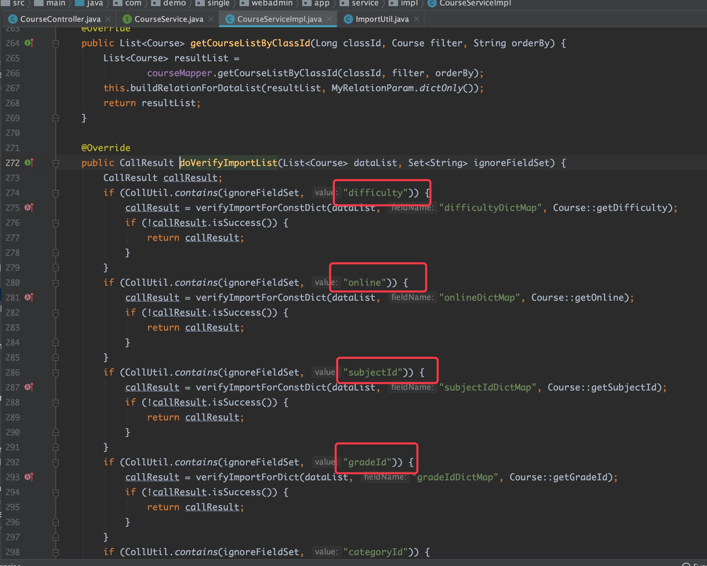
Task: Collapse getCourseListByClassId method at line 264
Action: (56, 44)
